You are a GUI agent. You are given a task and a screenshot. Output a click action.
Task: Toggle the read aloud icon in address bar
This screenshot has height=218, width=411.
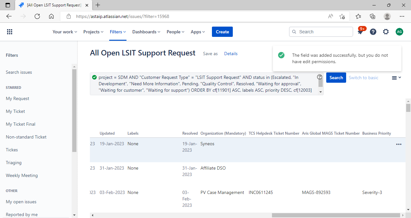coord(330,16)
